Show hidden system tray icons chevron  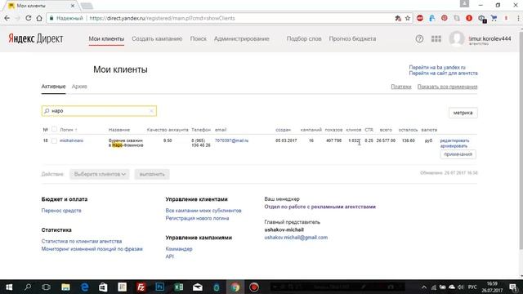[x=424, y=287]
